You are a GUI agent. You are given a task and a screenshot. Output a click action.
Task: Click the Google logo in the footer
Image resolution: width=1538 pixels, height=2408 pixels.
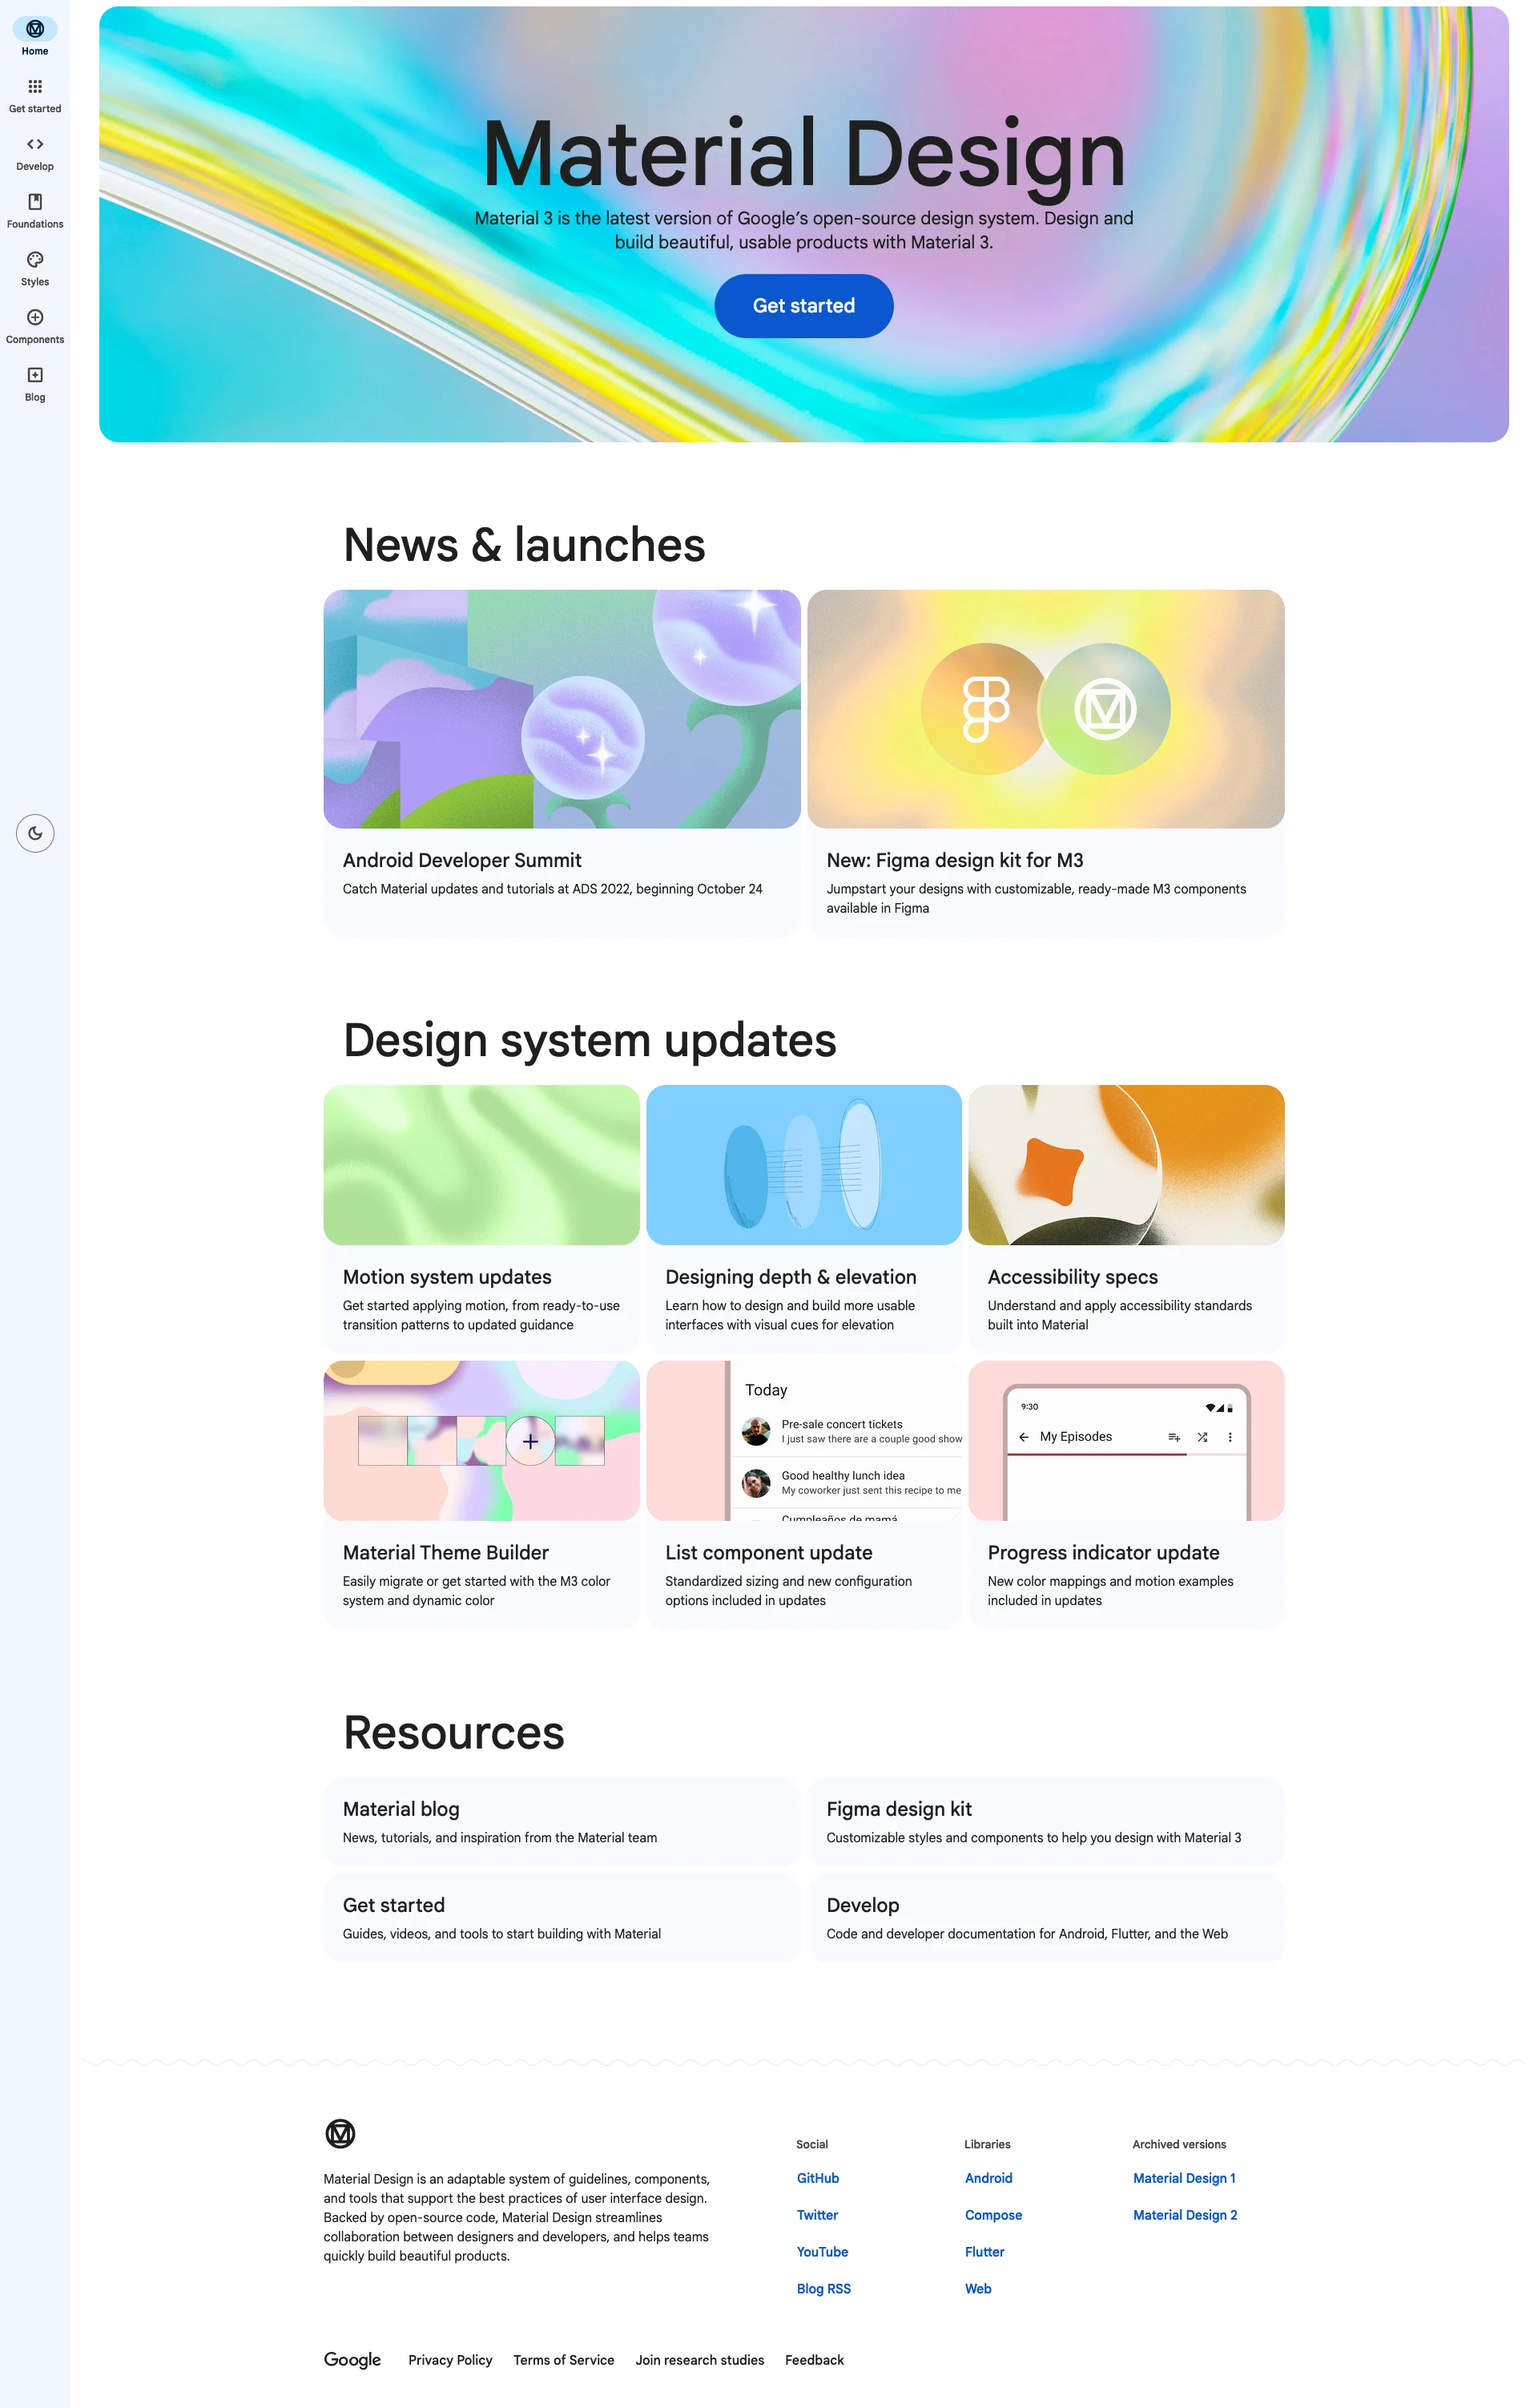[352, 2359]
